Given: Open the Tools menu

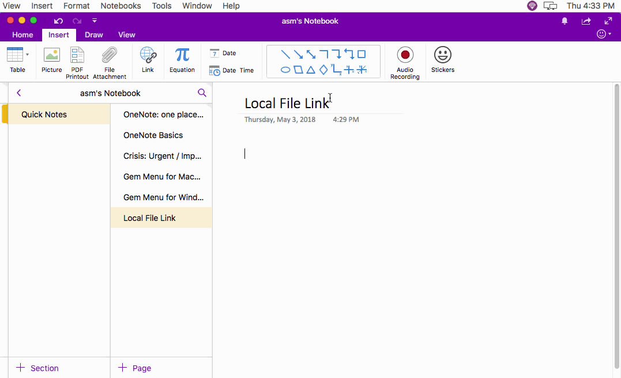Looking at the screenshot, I should click(161, 6).
